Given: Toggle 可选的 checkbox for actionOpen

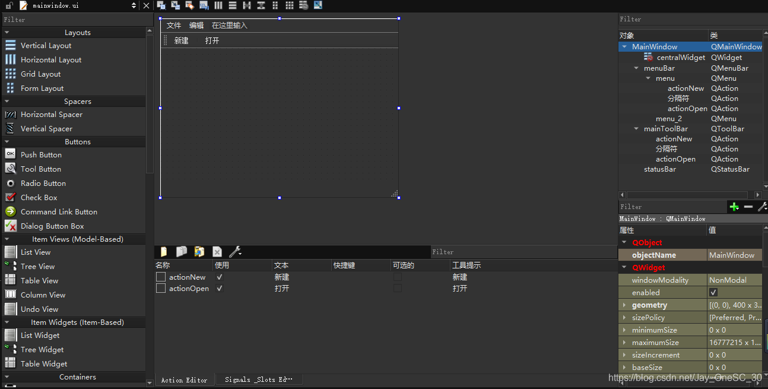Looking at the screenshot, I should click(x=398, y=288).
